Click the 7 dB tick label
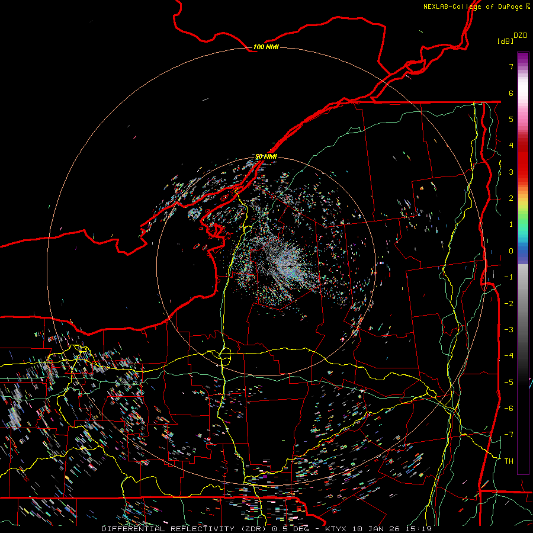Image resolution: width=533 pixels, height=533 pixels. click(x=511, y=67)
